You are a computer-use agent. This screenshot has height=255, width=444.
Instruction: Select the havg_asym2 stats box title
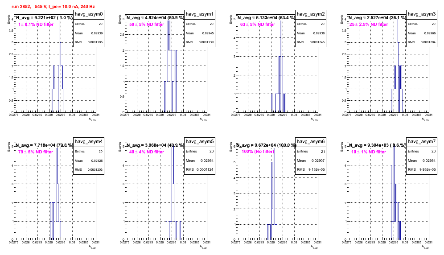point(311,14)
